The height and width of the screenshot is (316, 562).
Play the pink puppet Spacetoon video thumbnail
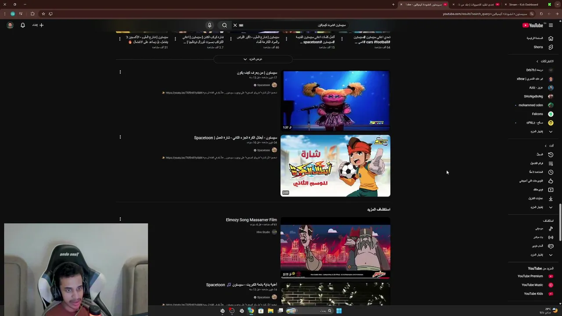coord(335,101)
